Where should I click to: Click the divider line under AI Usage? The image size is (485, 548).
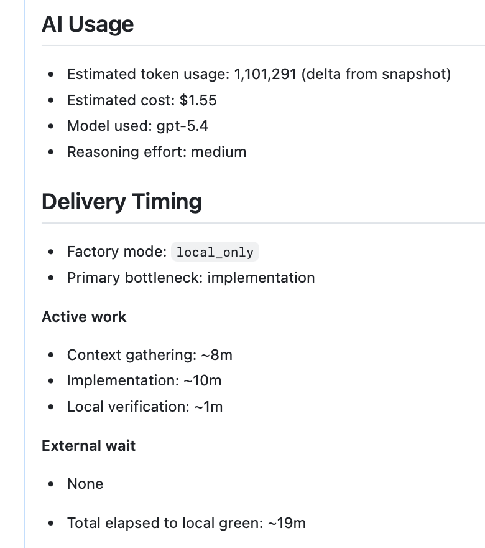click(261, 45)
